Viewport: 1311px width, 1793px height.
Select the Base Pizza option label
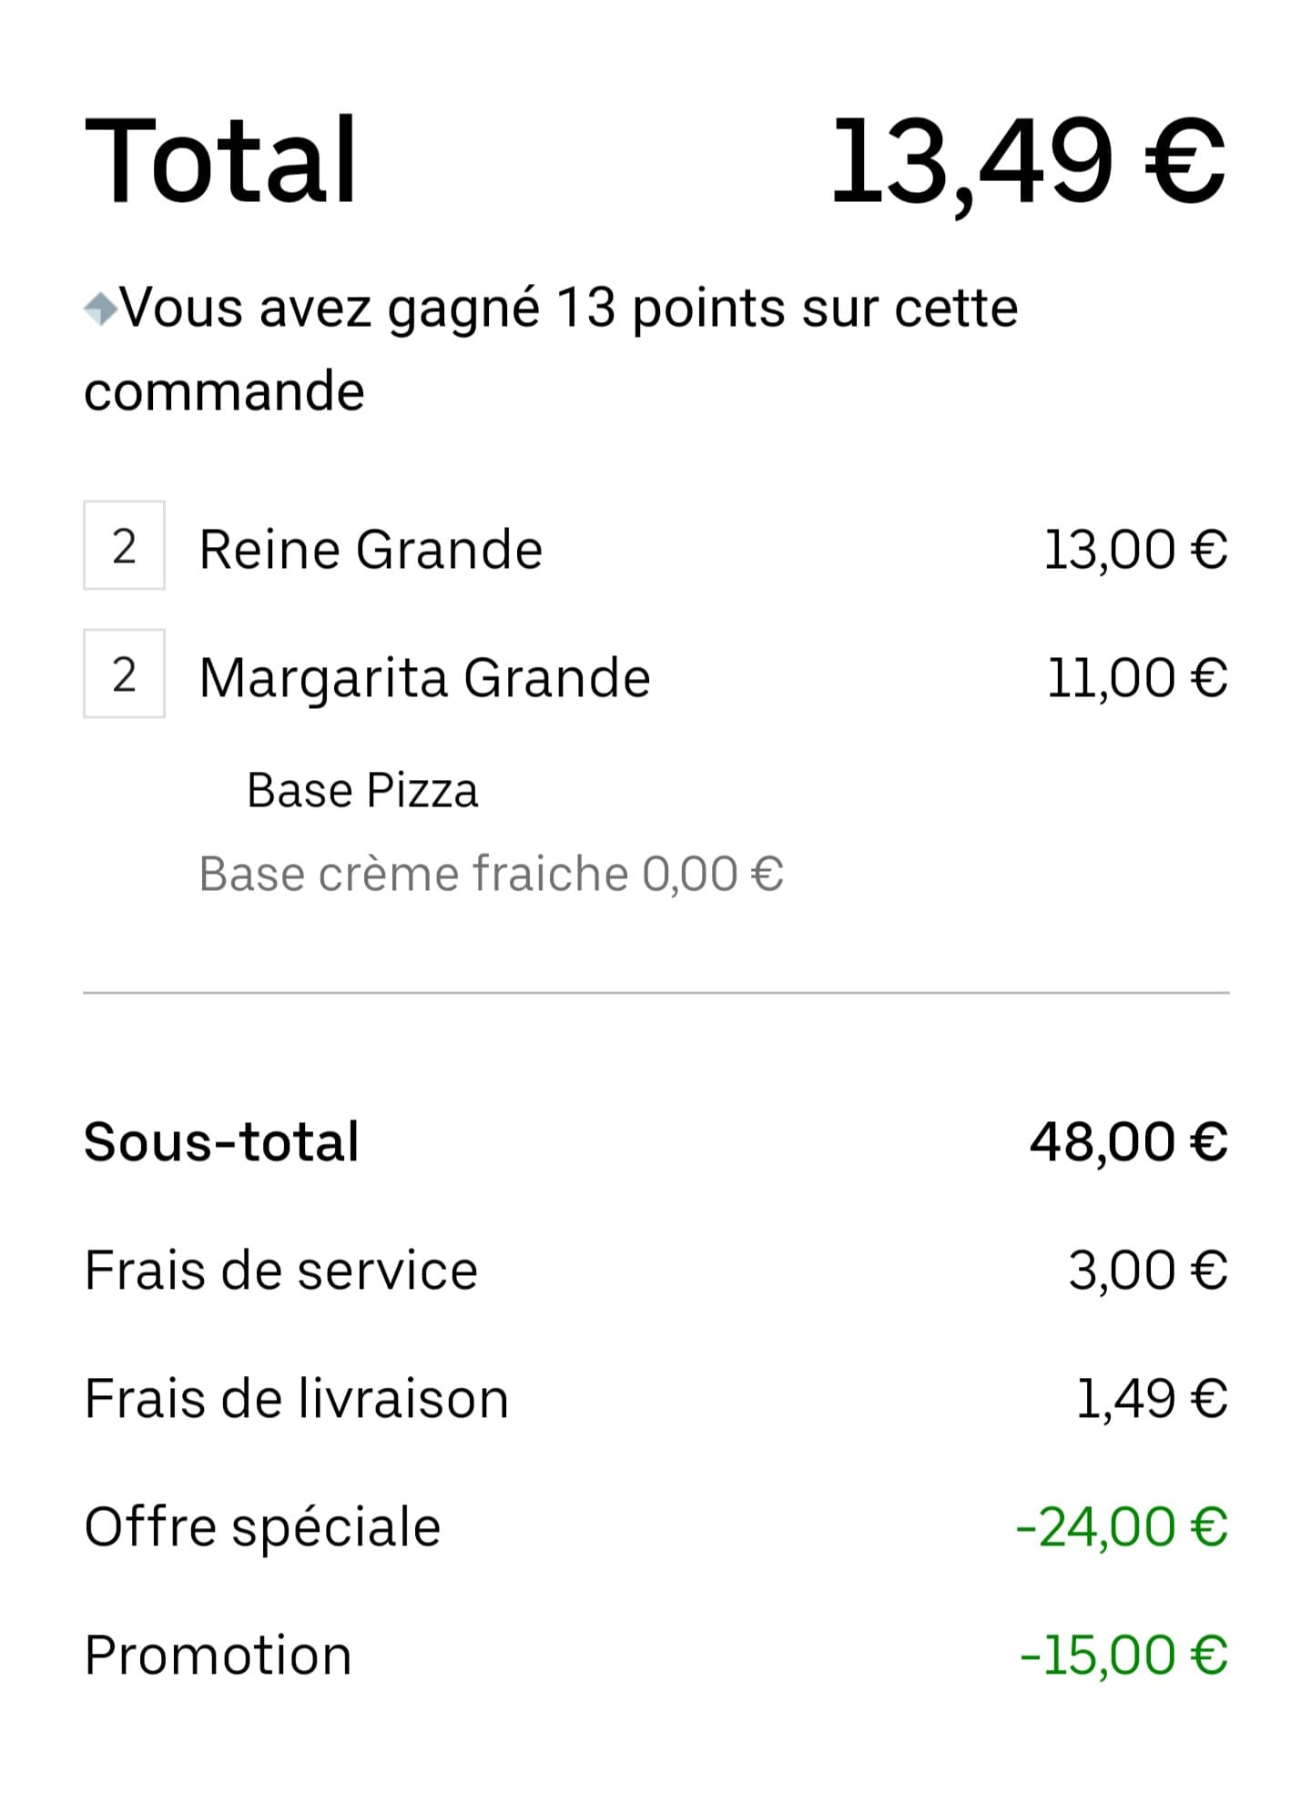362,790
